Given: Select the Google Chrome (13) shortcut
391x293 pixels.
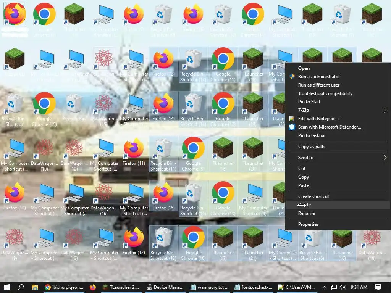Looking at the screenshot, I should [x=223, y=198].
